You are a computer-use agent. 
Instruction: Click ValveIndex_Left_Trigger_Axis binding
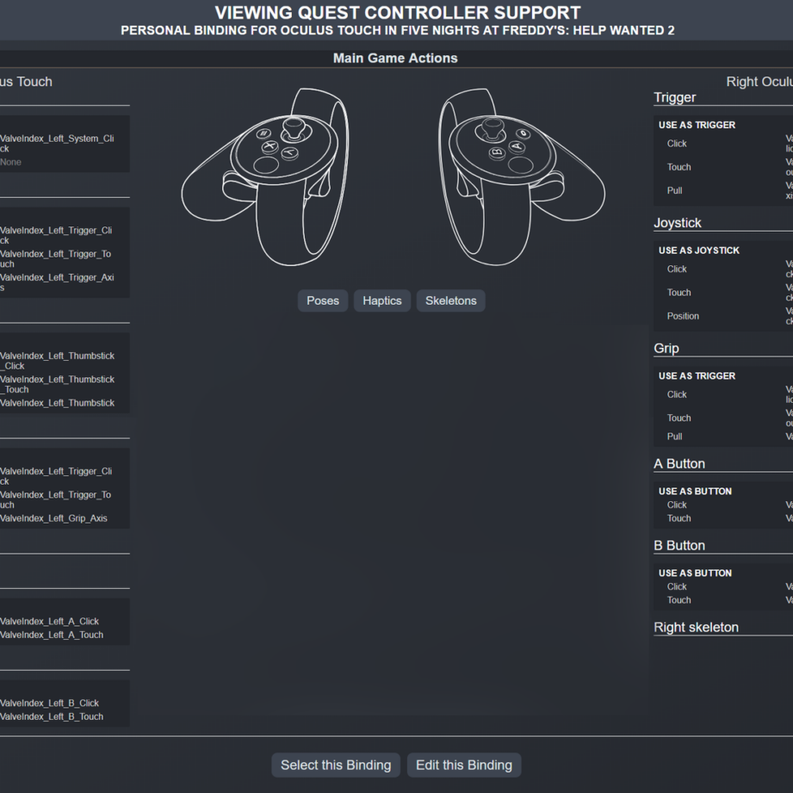pos(57,282)
